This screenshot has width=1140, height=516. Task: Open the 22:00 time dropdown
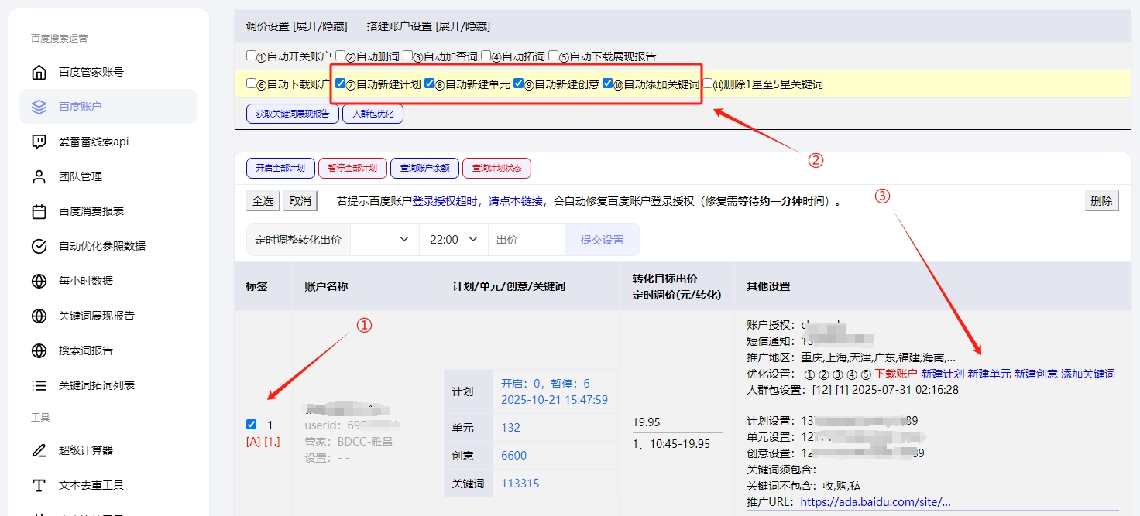point(453,240)
